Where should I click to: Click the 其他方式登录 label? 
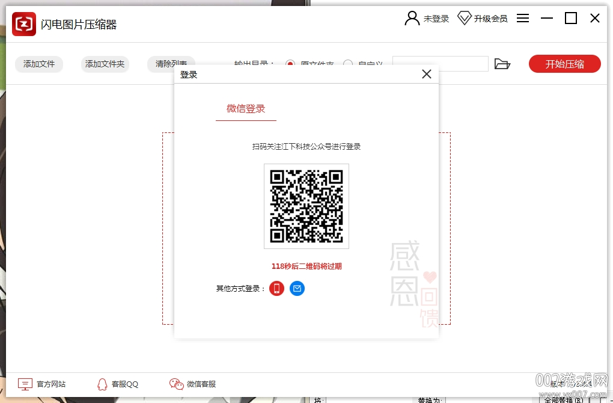pyautogui.click(x=241, y=289)
